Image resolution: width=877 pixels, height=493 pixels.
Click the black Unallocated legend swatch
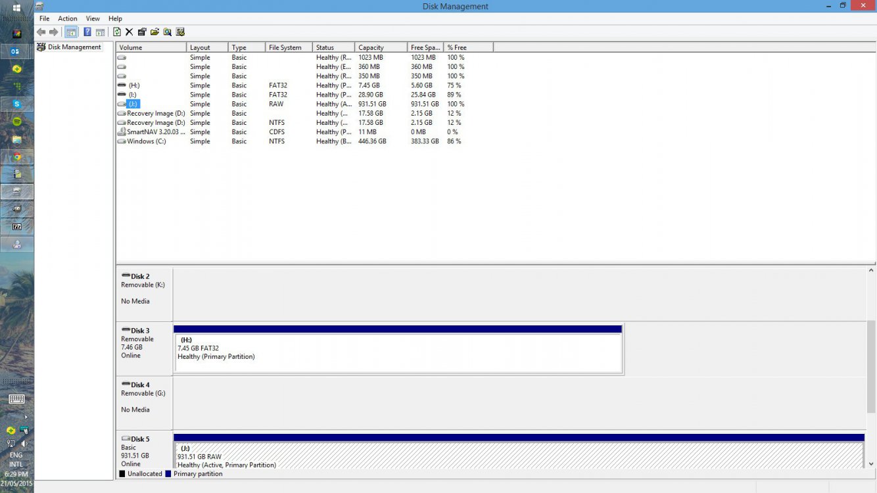(122, 474)
